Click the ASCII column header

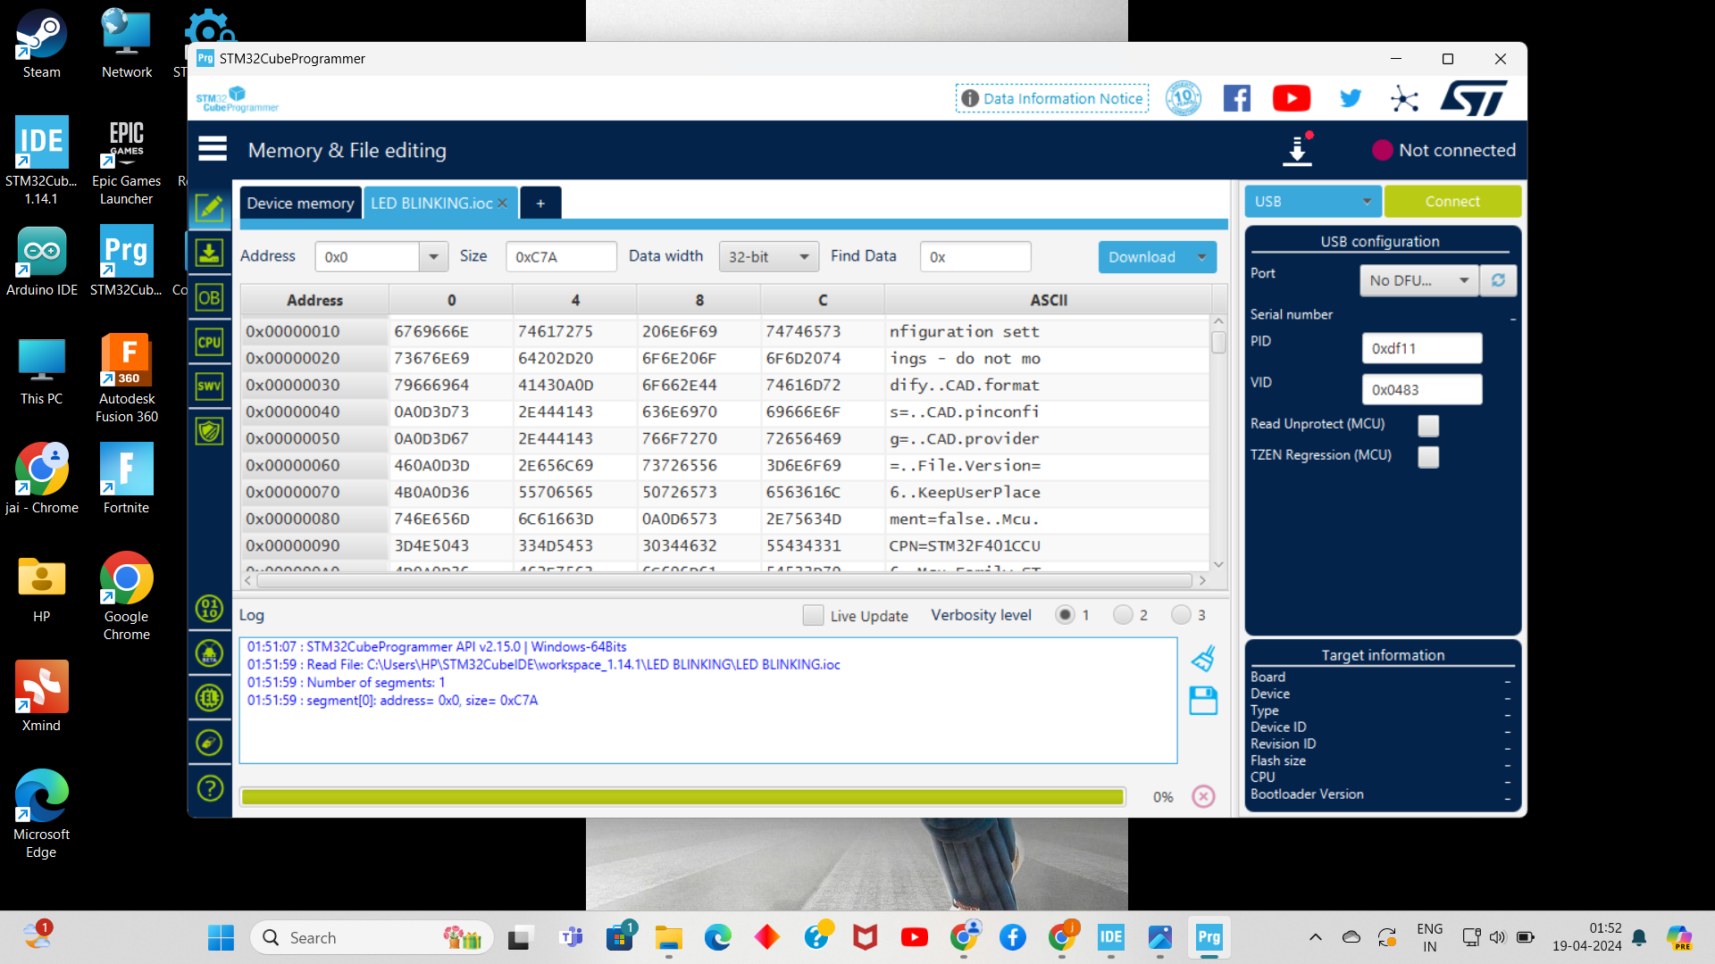coord(1049,300)
